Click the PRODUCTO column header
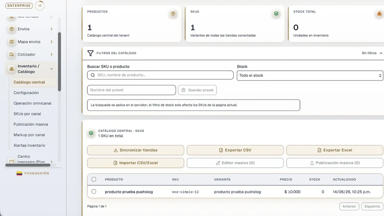Screen dimensions: 384x216 114,180
